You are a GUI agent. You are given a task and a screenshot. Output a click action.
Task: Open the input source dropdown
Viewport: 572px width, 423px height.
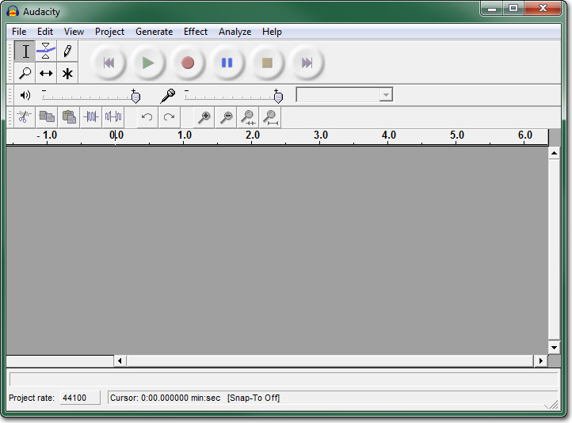345,95
